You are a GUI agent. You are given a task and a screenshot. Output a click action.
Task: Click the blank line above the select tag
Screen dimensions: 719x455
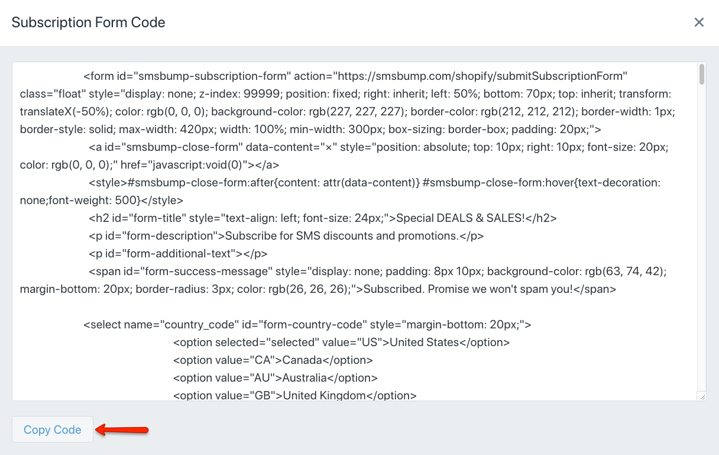[x=355, y=306]
